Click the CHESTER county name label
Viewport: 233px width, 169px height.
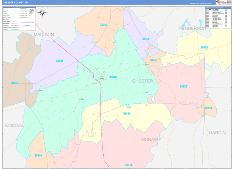[x=143, y=81]
